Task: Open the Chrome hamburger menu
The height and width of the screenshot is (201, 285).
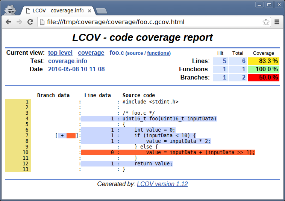Action: coord(277,22)
